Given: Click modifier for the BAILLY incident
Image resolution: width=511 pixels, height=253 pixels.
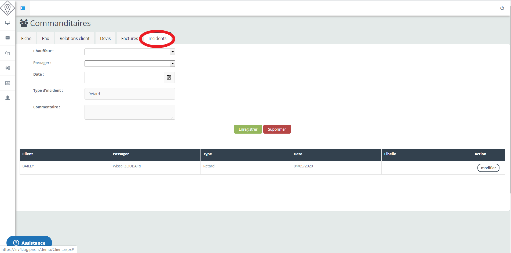Looking at the screenshot, I should [x=488, y=168].
